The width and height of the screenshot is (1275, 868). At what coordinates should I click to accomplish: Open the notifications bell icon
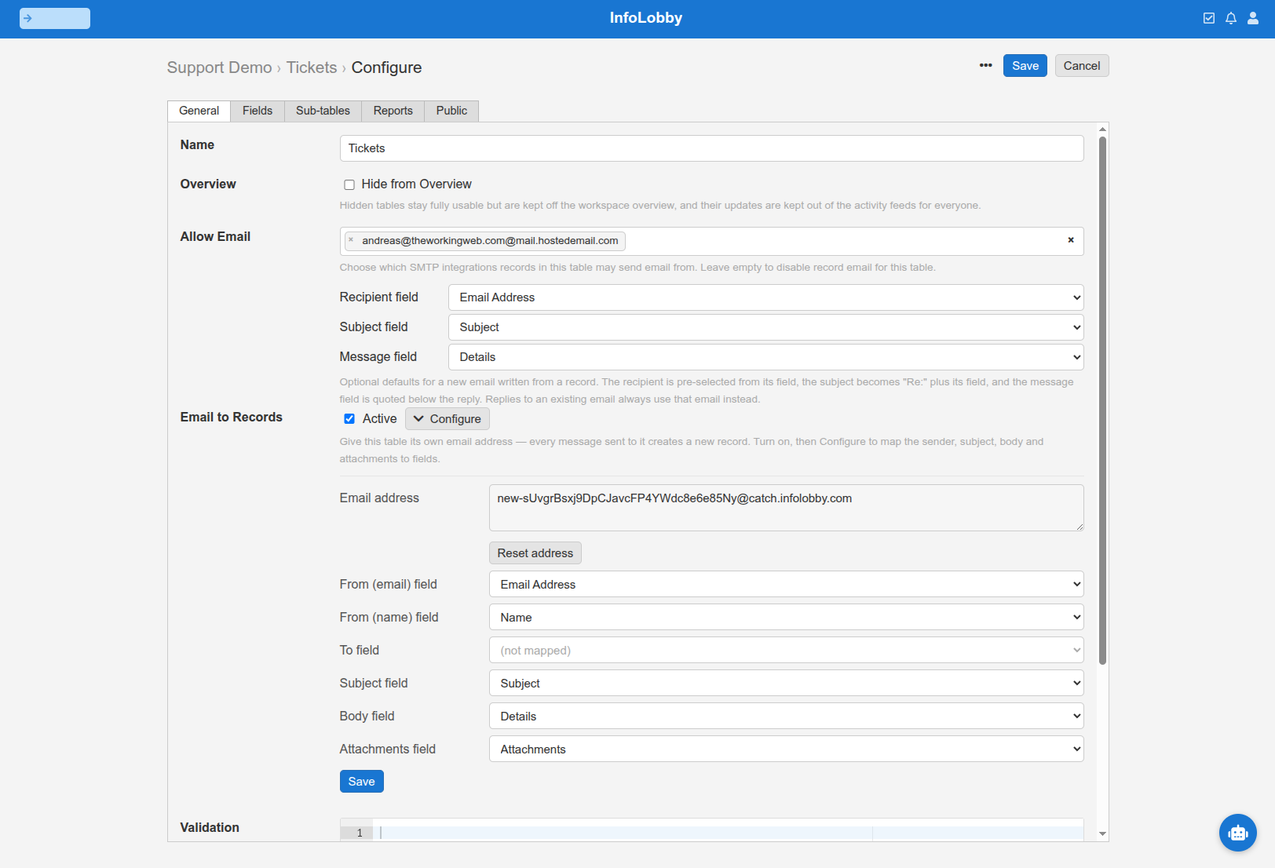click(1231, 18)
